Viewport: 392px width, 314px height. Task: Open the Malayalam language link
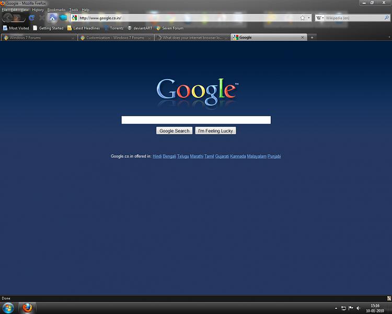click(x=257, y=156)
